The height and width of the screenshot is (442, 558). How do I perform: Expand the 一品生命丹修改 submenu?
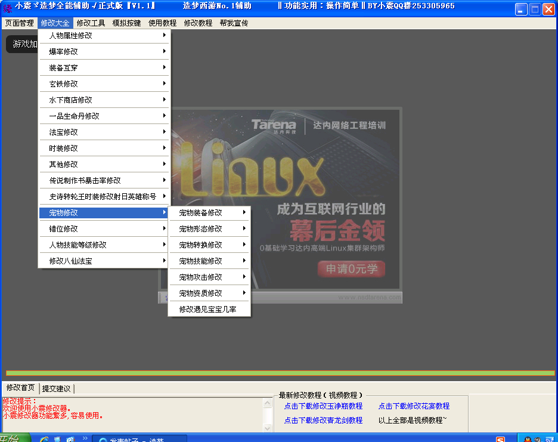click(104, 116)
